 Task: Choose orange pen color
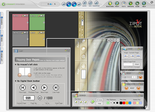coord(127,103)
